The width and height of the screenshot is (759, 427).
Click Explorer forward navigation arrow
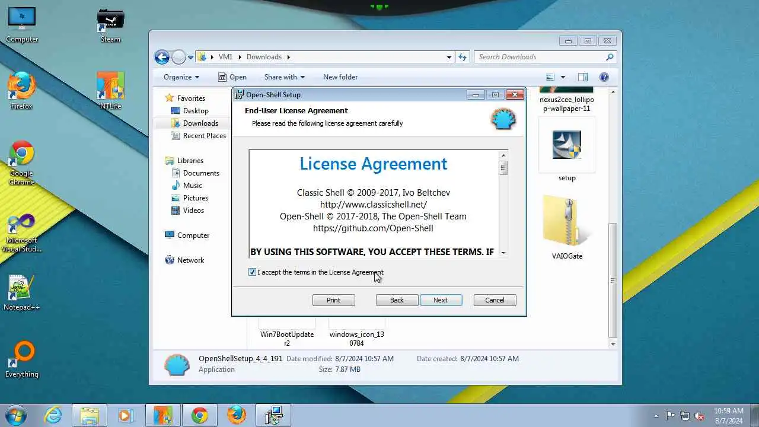178,57
